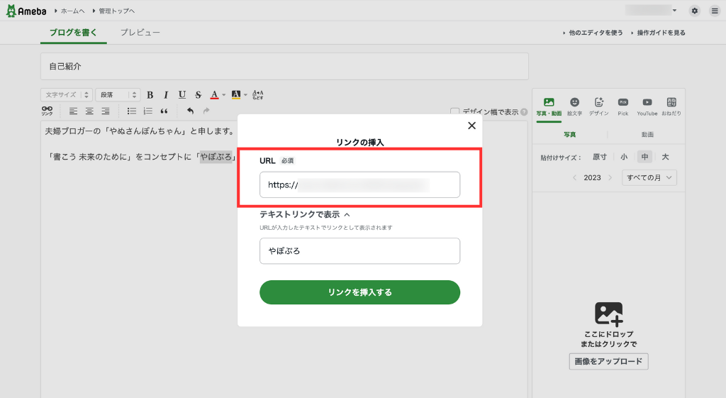Click the Ameba logo
Screen dimensions: 726x398
pos(26,11)
